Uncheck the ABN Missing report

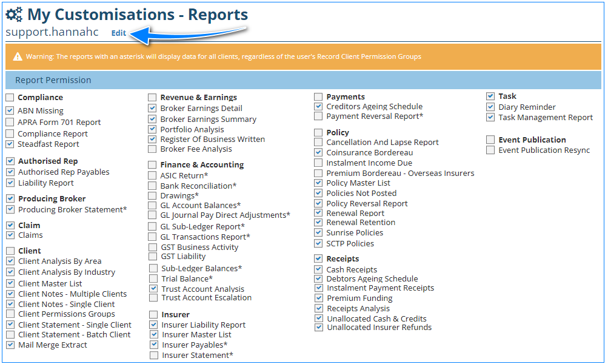(10, 111)
